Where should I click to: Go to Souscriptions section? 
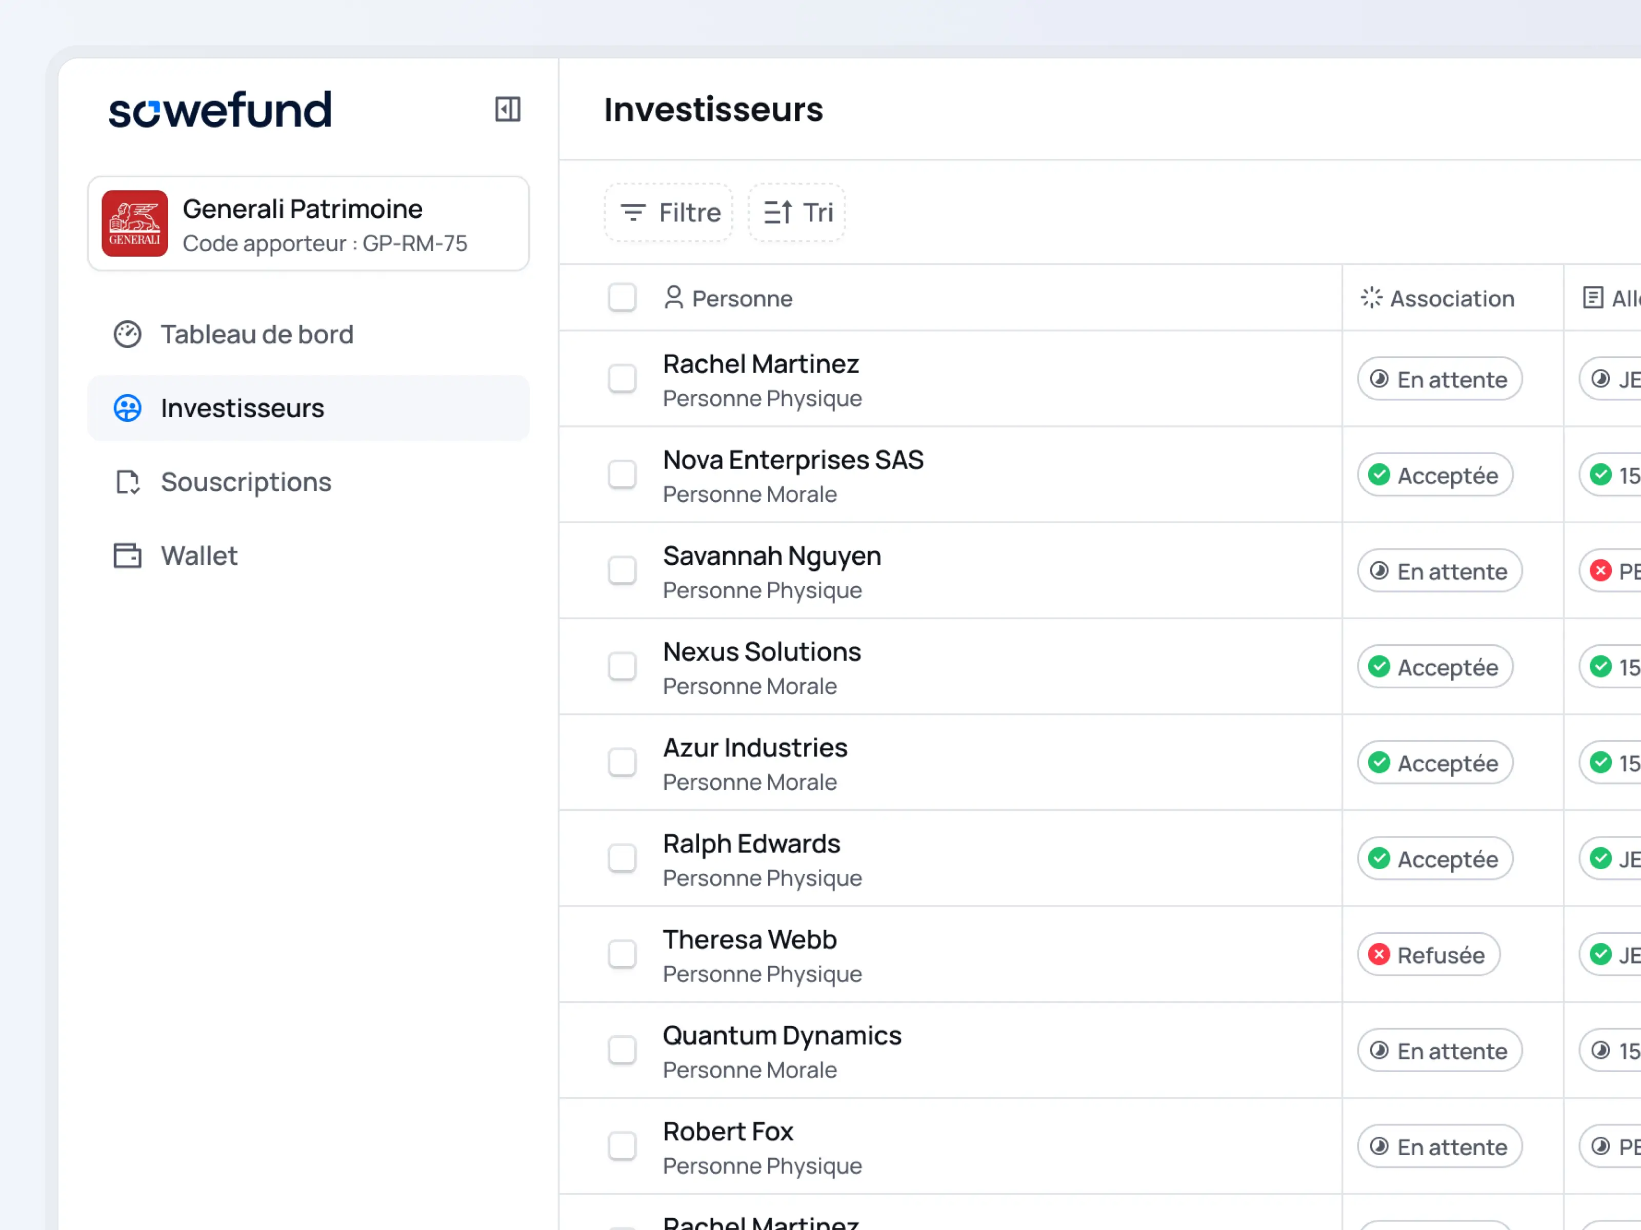tap(309, 482)
